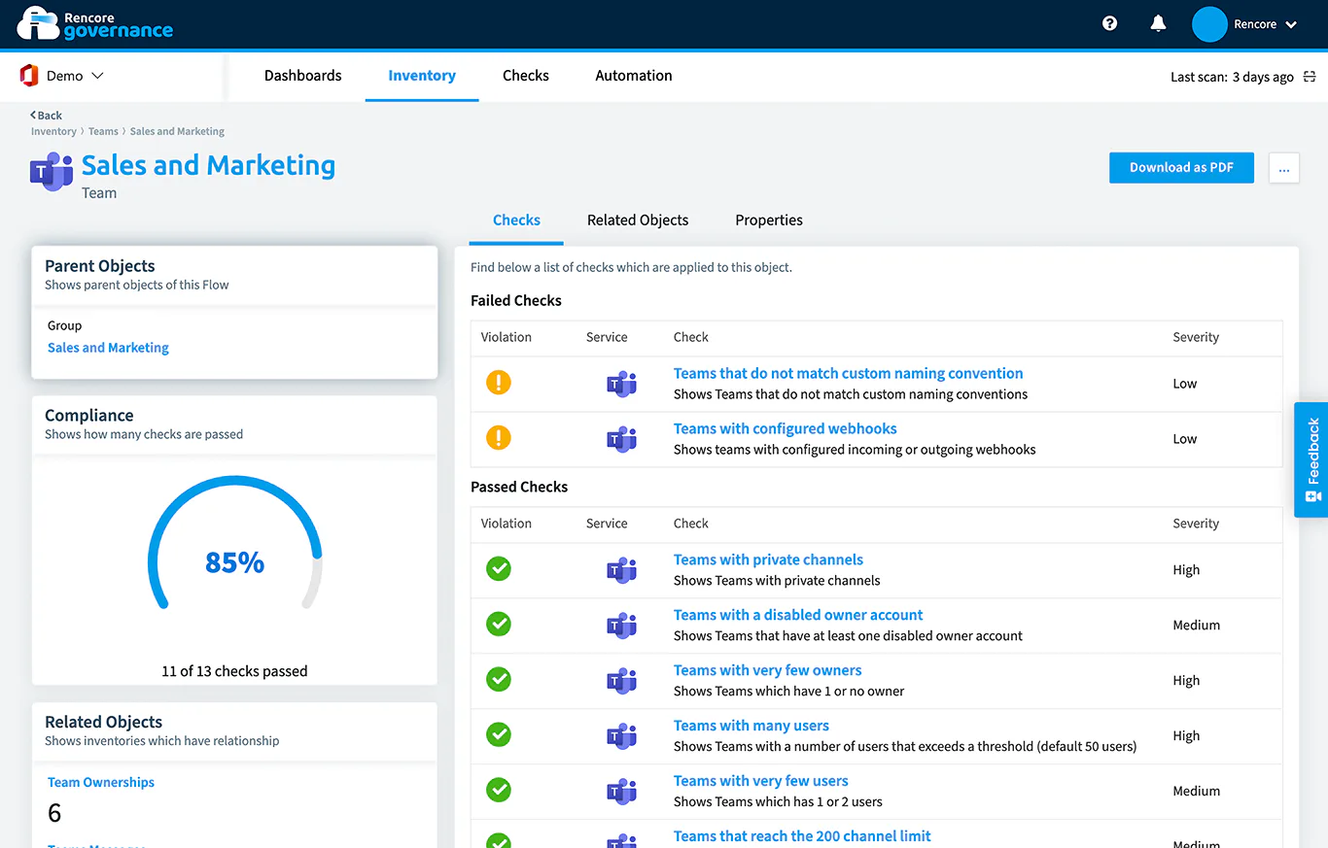This screenshot has height=848, width=1328.
Task: Open the more options ellipsis button
Action: tap(1283, 168)
